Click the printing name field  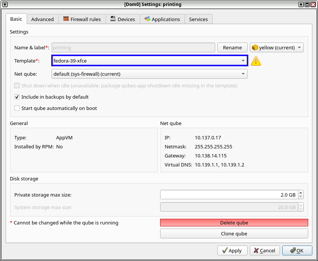133,48
